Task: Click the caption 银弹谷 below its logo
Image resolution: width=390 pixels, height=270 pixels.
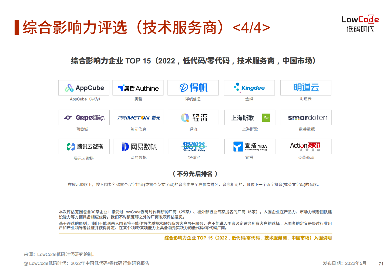Action: tap(194, 158)
